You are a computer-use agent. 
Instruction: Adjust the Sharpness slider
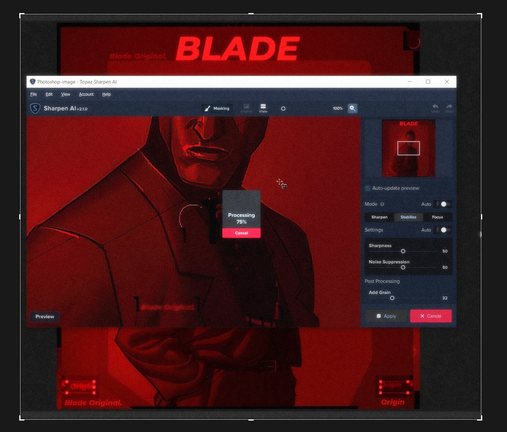pyautogui.click(x=403, y=251)
